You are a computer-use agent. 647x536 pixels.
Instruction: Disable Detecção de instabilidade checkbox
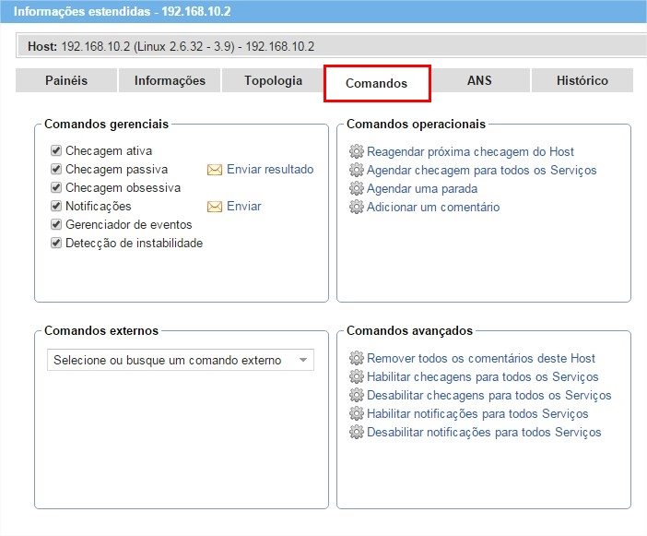click(x=56, y=243)
